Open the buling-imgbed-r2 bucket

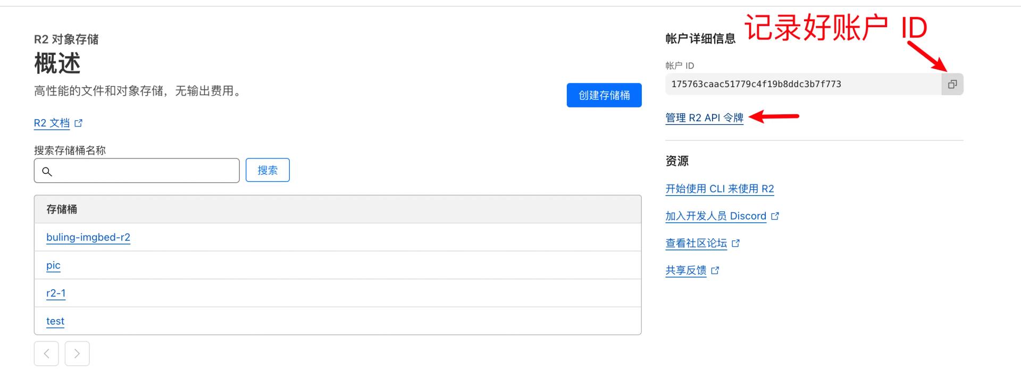(x=88, y=237)
